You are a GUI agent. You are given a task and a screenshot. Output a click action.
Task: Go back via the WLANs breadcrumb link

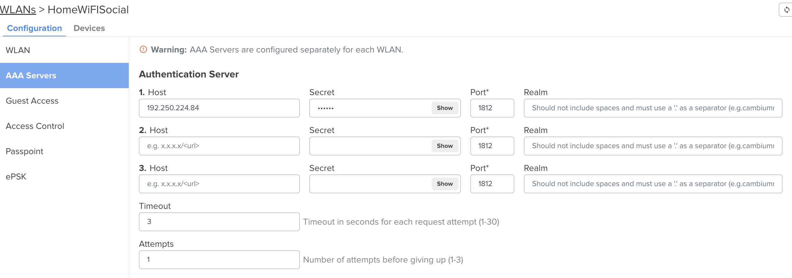point(18,10)
